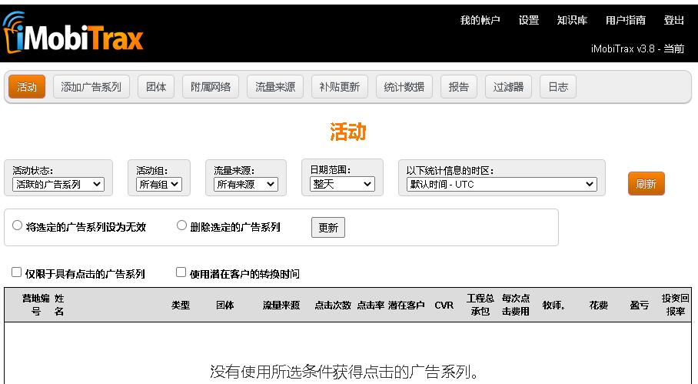Click the orange 刷新 button
698x384 pixels.
click(x=646, y=184)
